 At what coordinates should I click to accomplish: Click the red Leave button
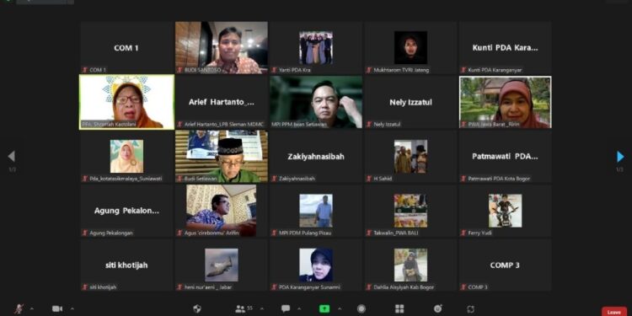(x=613, y=312)
